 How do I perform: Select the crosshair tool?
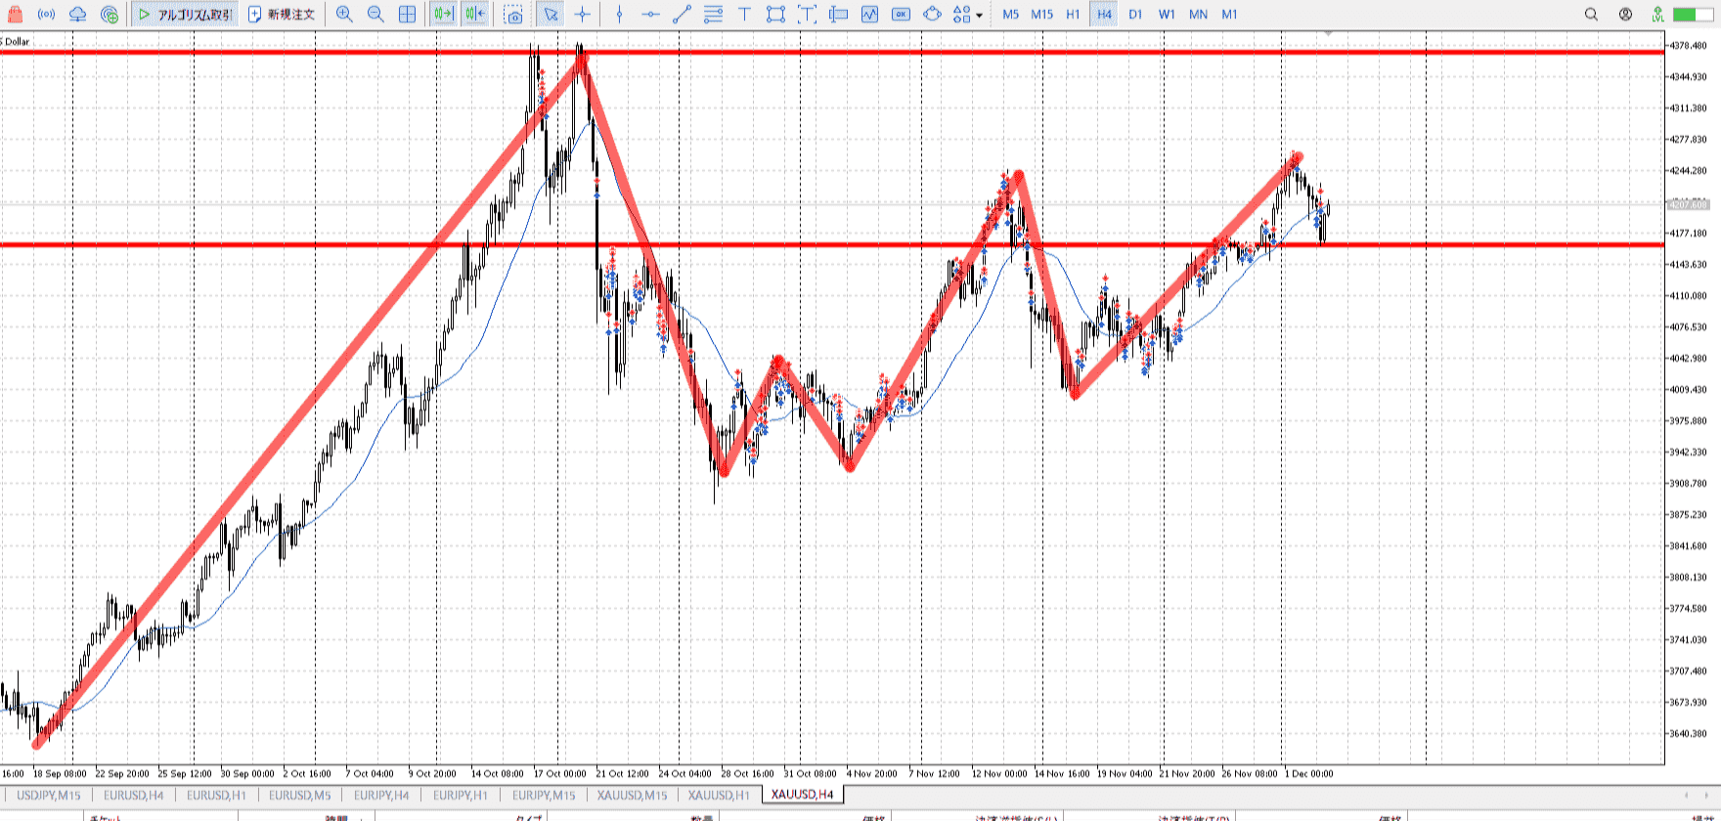tap(583, 15)
